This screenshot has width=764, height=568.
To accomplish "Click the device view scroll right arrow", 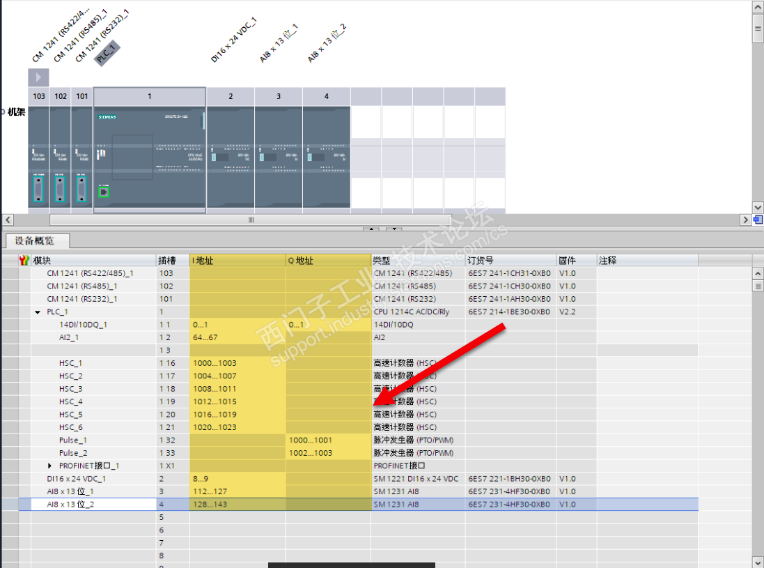I will (745, 220).
